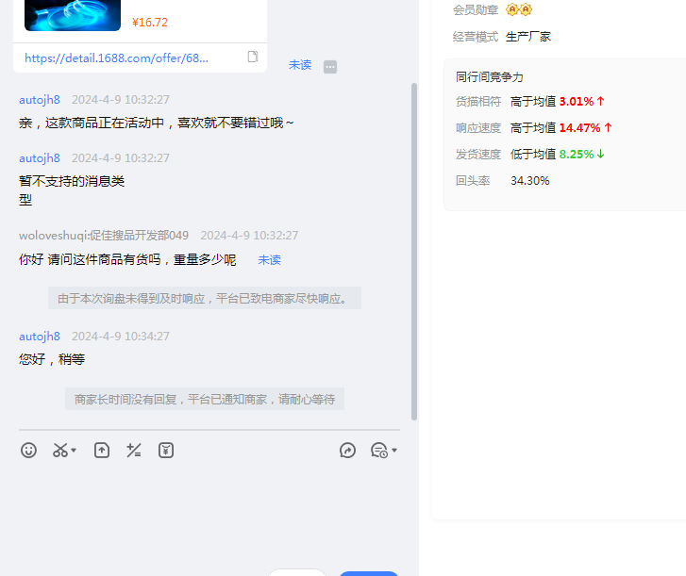Image resolution: width=686 pixels, height=576 pixels.
Task: Click the message about 这款商品正在活动中
Action: coord(157,123)
